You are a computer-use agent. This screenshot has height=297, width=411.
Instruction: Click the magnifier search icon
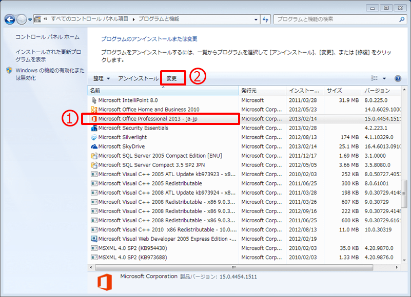pyautogui.click(x=402, y=19)
